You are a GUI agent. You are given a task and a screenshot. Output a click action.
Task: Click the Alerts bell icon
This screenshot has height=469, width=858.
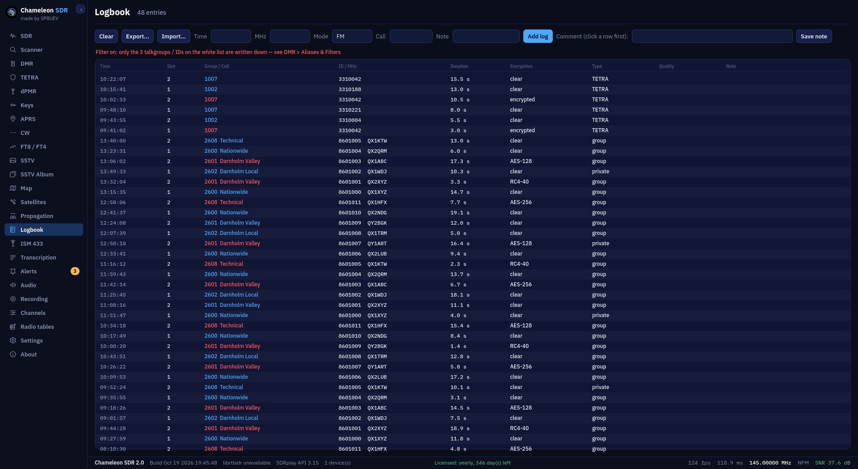(x=13, y=271)
